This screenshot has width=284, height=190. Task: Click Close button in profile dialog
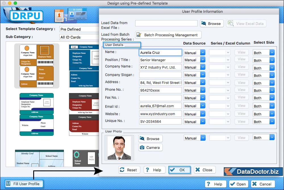pyautogui.click(x=205, y=170)
